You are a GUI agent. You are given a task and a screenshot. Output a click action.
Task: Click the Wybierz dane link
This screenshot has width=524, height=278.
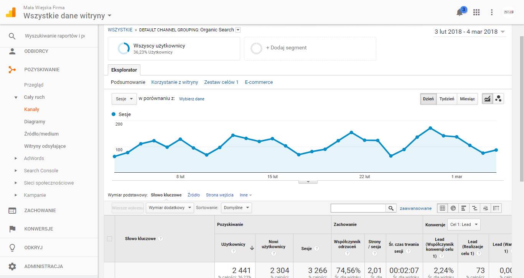pos(192,99)
